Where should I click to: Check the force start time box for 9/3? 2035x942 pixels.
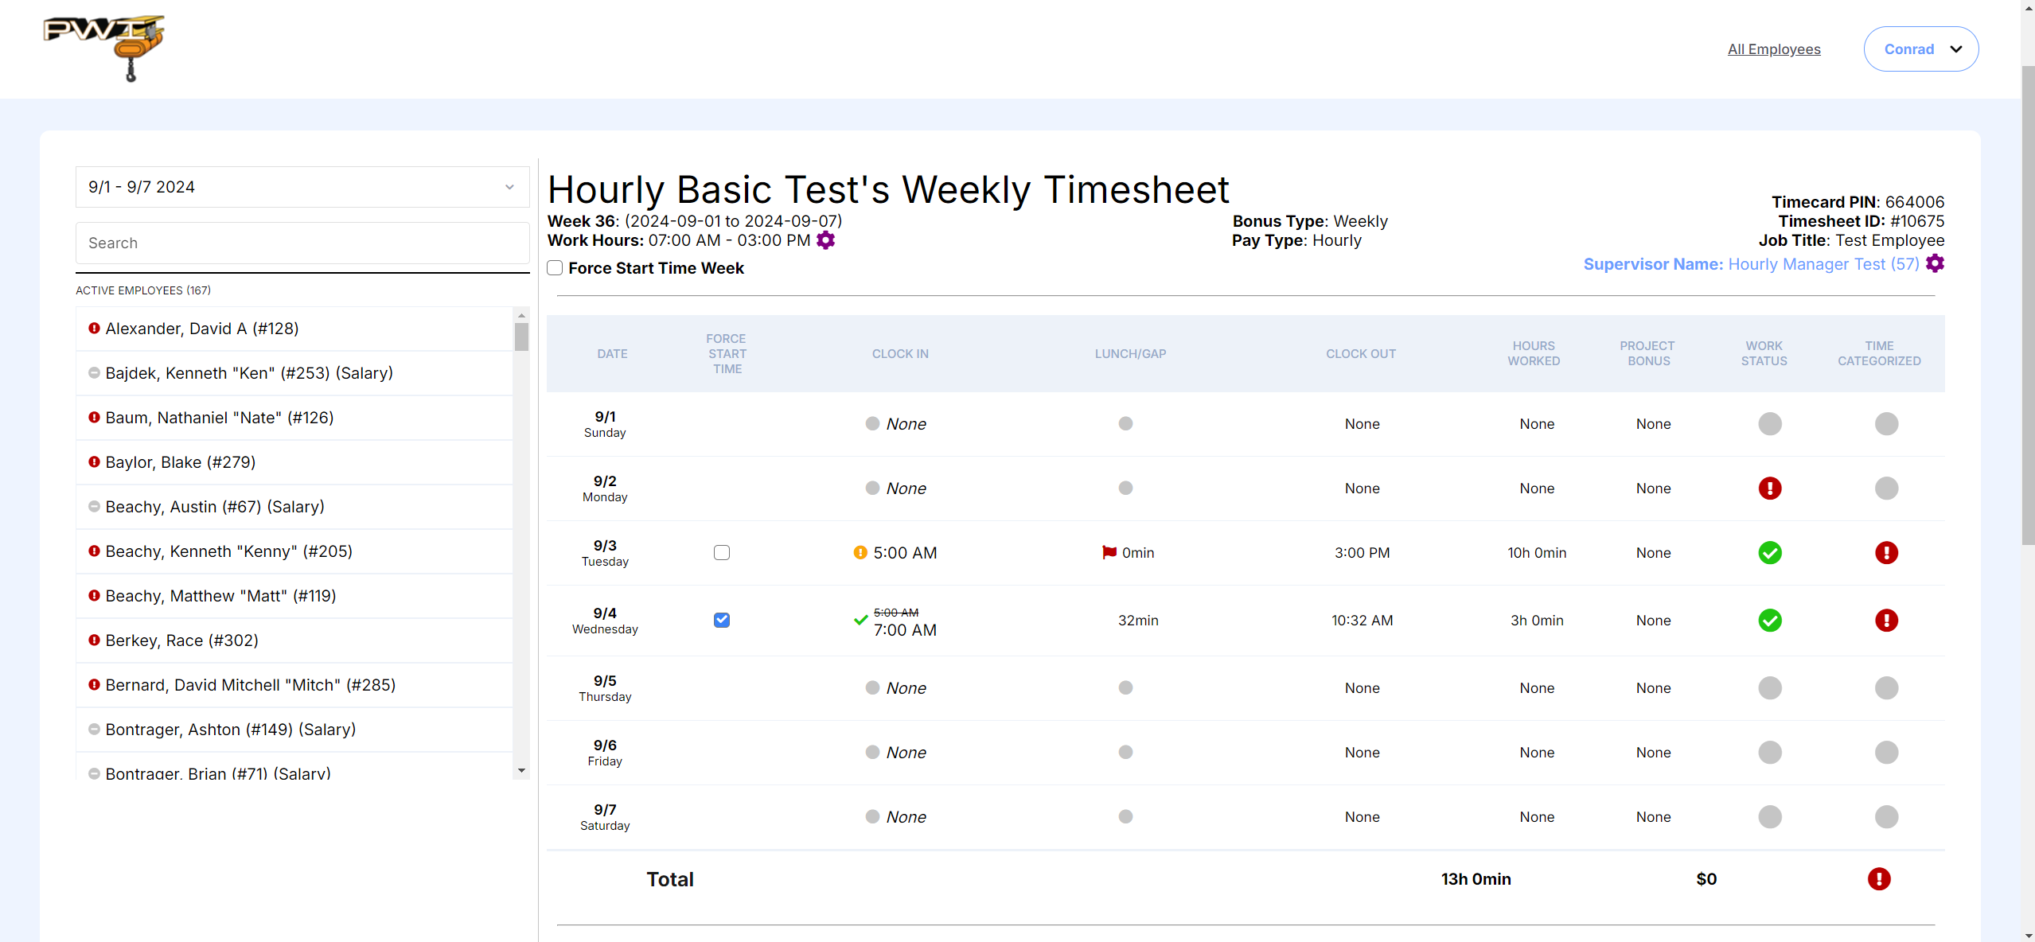point(721,552)
